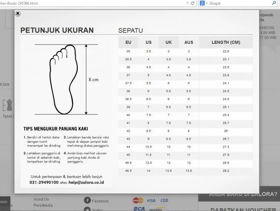Click length value 24.5

(x=226, y=91)
